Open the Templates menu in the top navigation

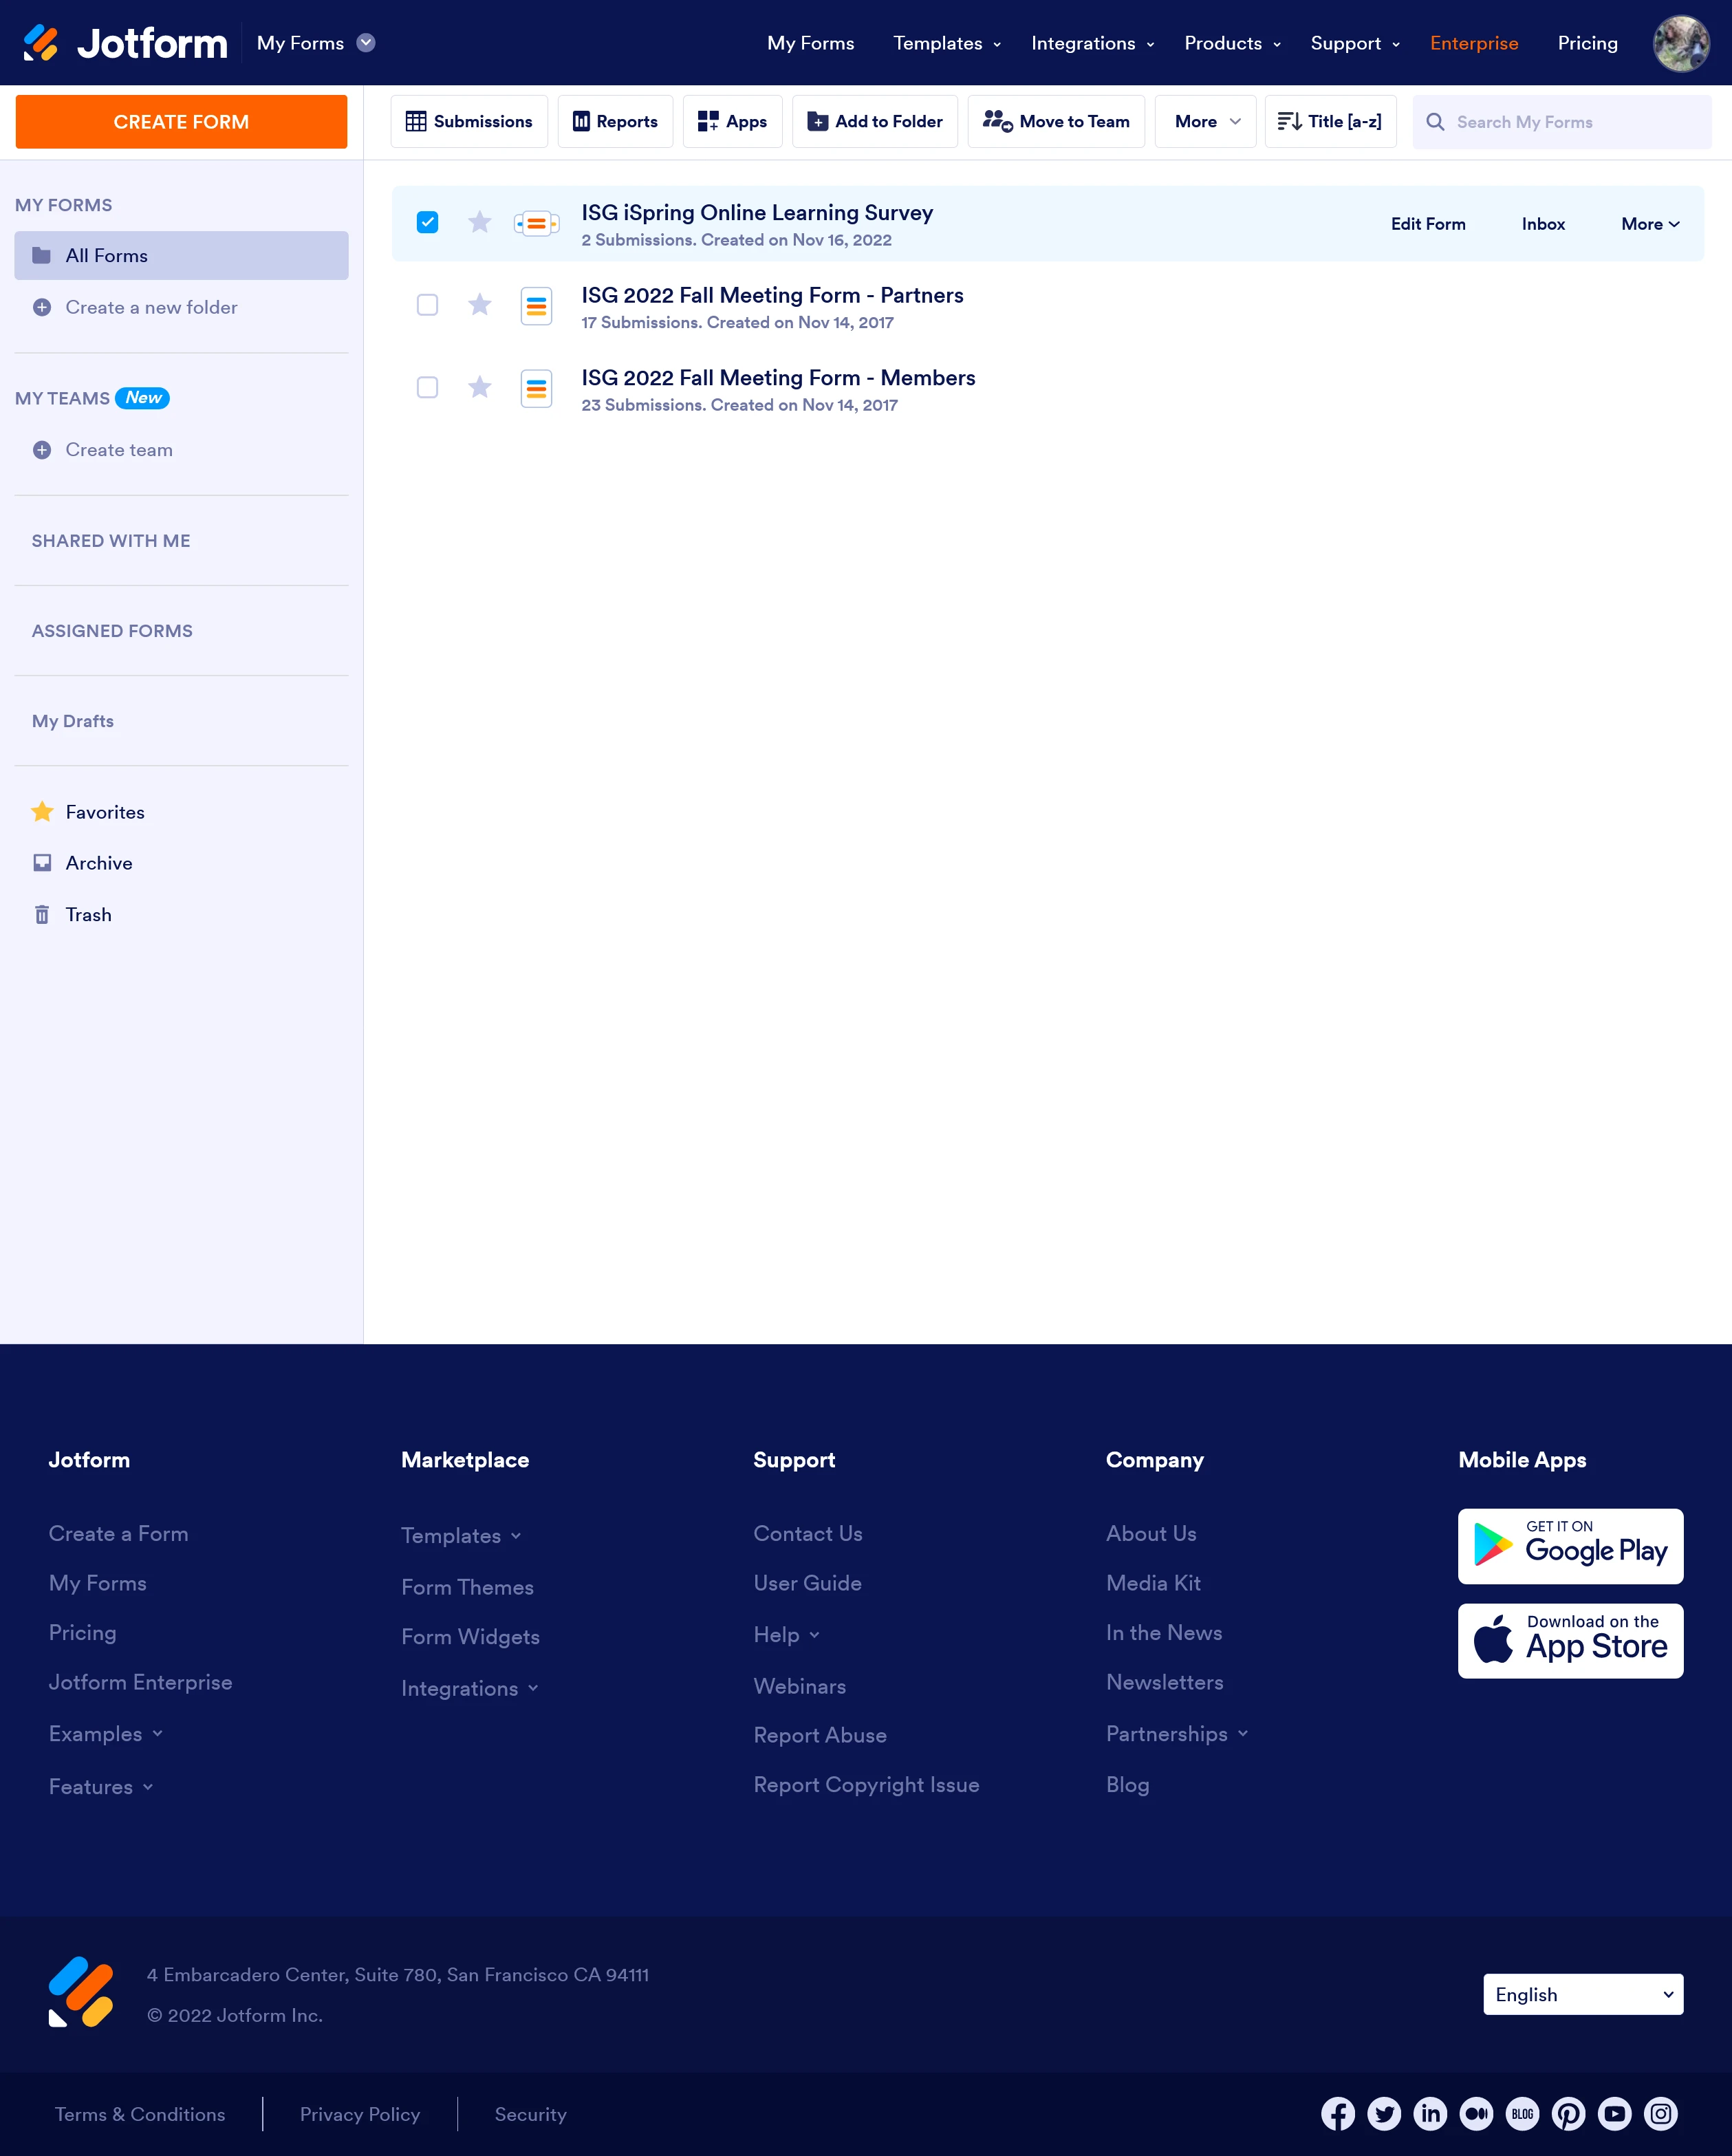[946, 43]
